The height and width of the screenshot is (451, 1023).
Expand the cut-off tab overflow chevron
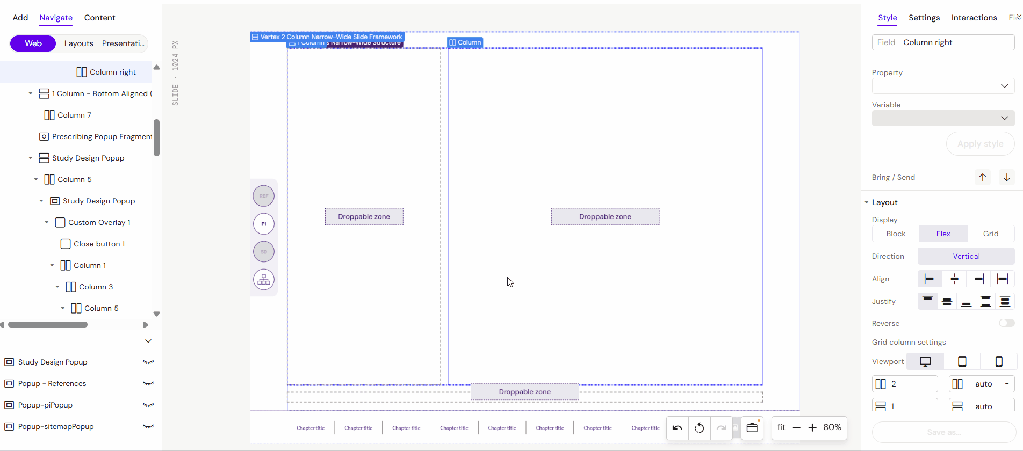[1019, 17]
